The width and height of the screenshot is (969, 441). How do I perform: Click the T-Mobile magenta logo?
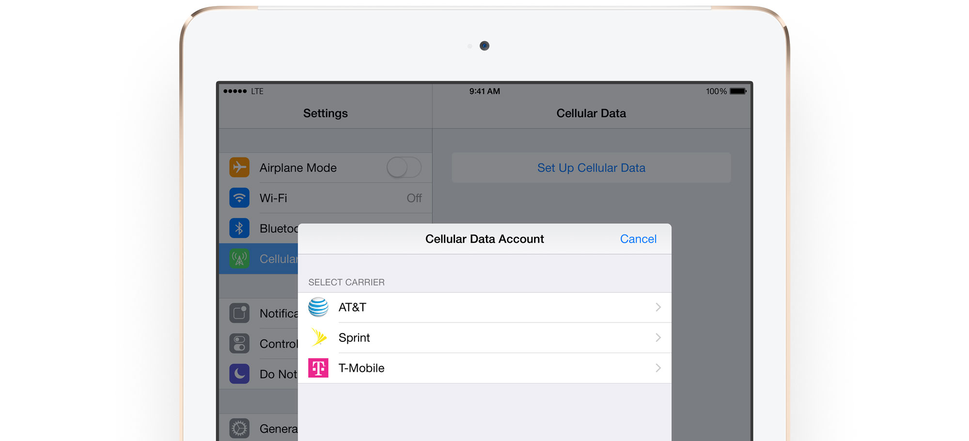coord(318,368)
